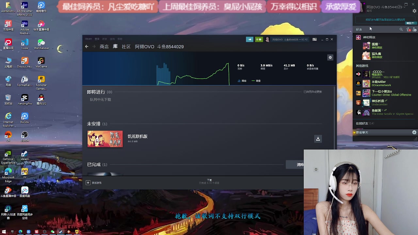Collapse the 其他游戏 friends group
Viewport: 418px width, 235px height.
(x=362, y=66)
